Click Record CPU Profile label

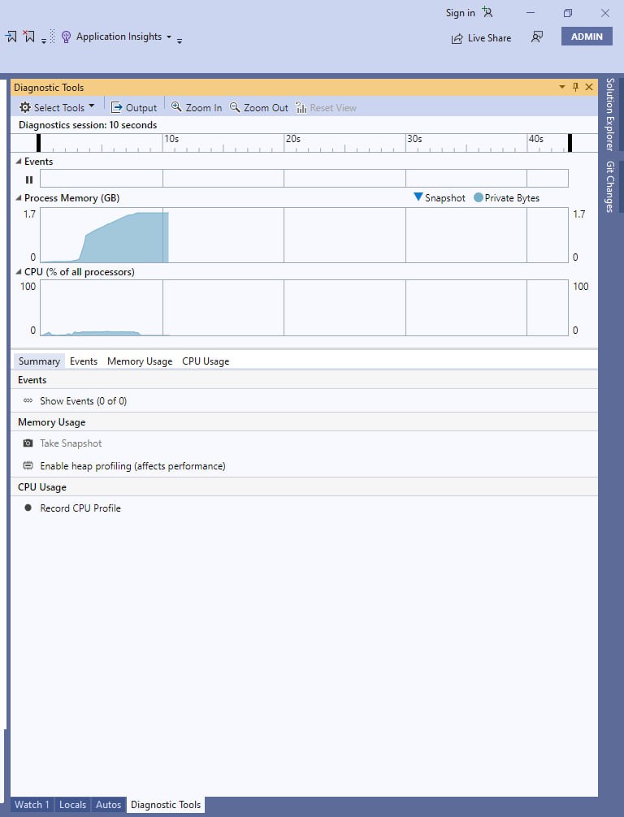point(80,508)
